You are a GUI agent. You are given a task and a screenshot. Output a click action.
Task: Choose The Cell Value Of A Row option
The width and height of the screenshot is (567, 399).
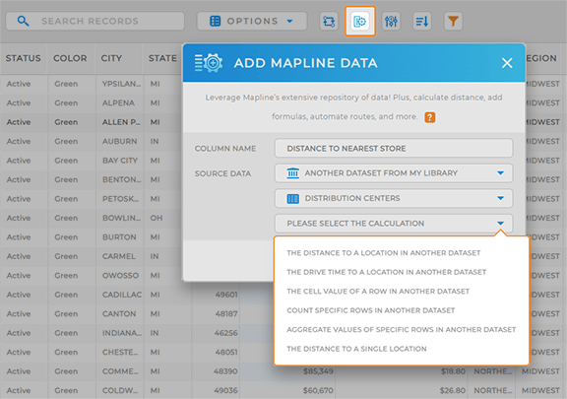pos(378,291)
